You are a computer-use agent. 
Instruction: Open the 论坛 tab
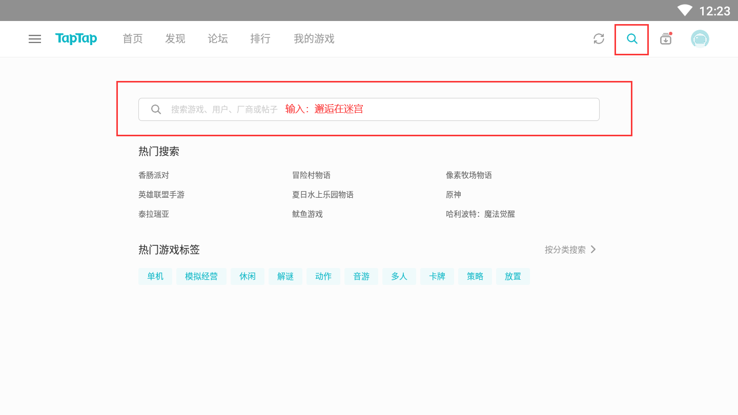point(218,39)
